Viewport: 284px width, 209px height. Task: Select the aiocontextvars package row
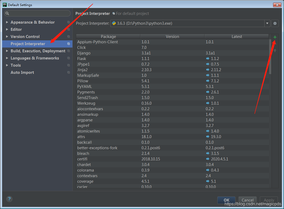point(173,109)
